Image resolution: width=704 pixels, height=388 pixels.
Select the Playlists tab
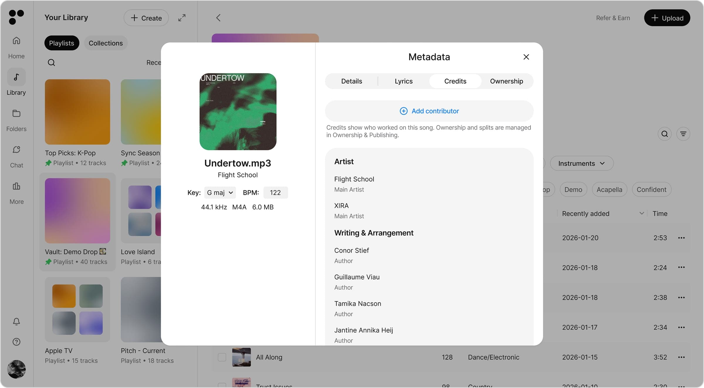click(x=62, y=43)
